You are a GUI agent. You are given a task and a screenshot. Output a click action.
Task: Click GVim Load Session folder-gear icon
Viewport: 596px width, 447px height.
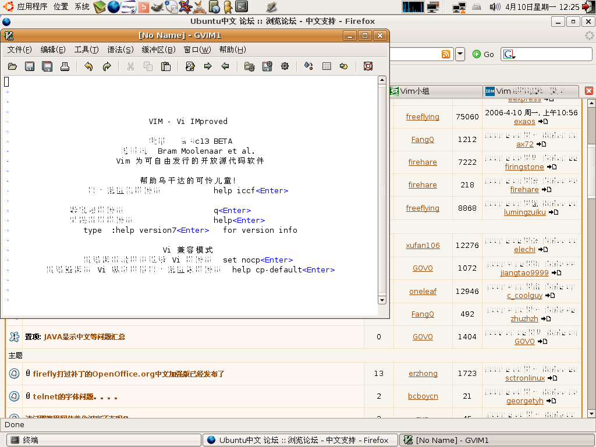pos(249,66)
